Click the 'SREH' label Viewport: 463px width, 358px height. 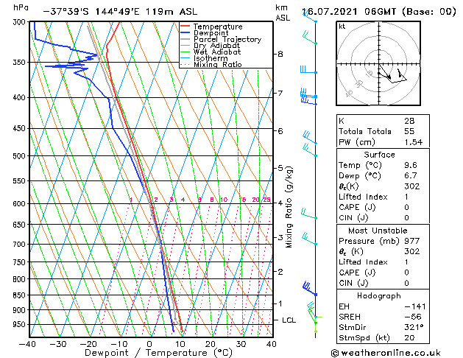(x=350, y=317)
